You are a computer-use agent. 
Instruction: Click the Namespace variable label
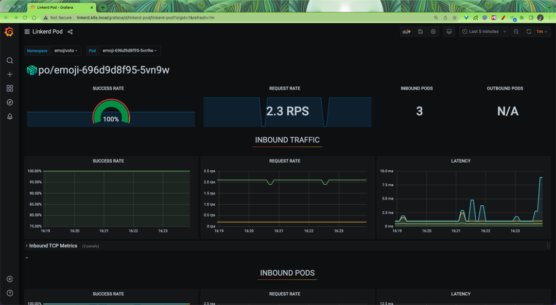(x=37, y=50)
